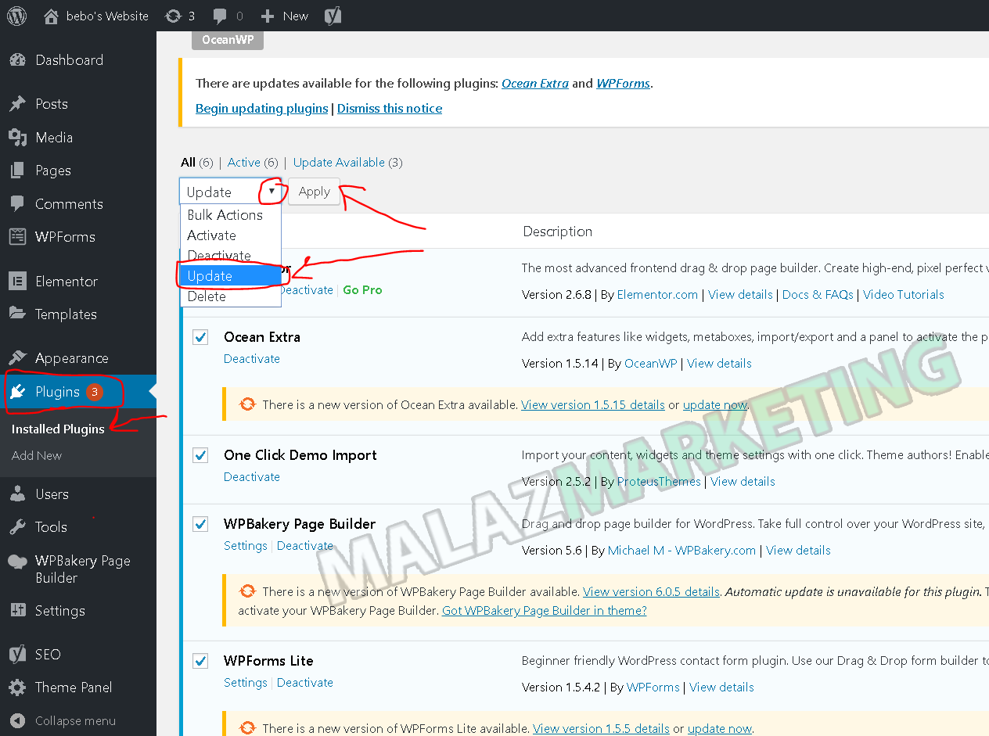Deactivate the WPBakery Page Builder plugin
Viewport: 989px width, 736px height.
[304, 546]
